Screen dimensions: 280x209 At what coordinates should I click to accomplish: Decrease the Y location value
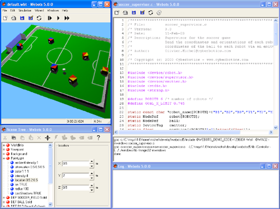point(92,178)
